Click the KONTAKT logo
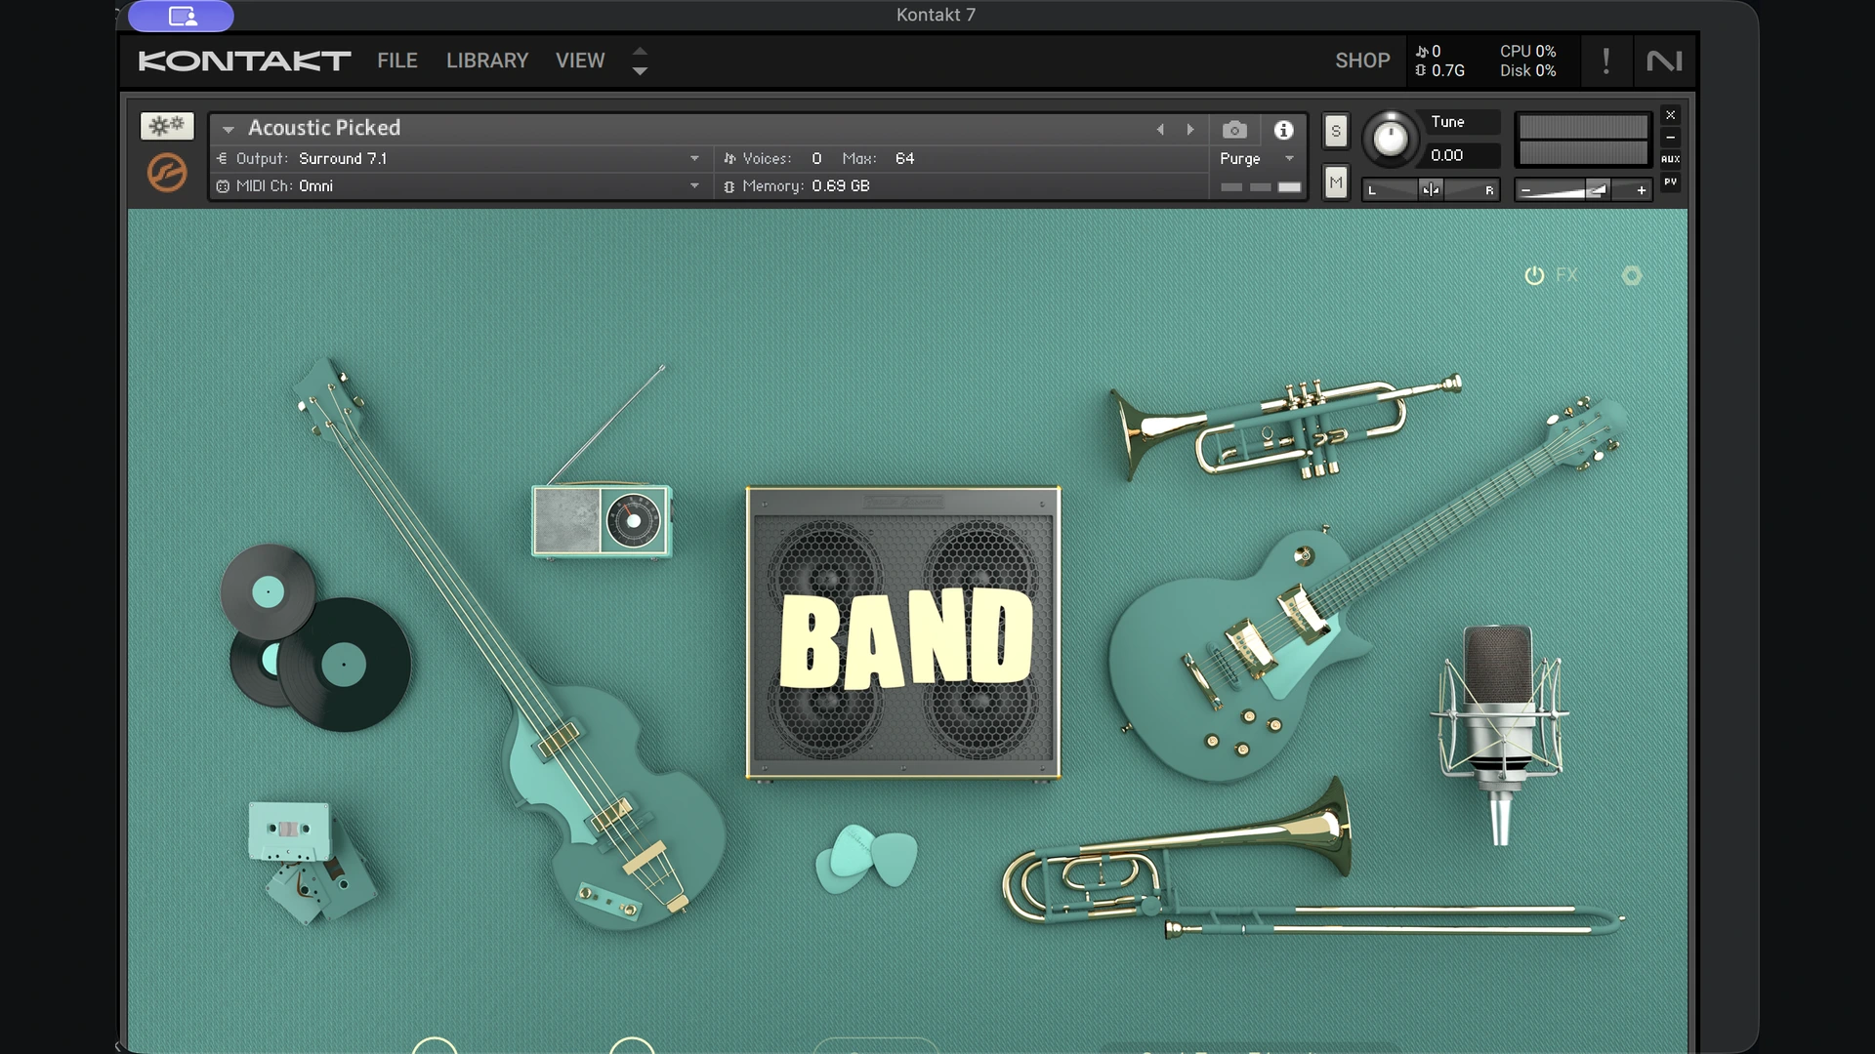Viewport: 1875px width, 1054px height. point(244,61)
